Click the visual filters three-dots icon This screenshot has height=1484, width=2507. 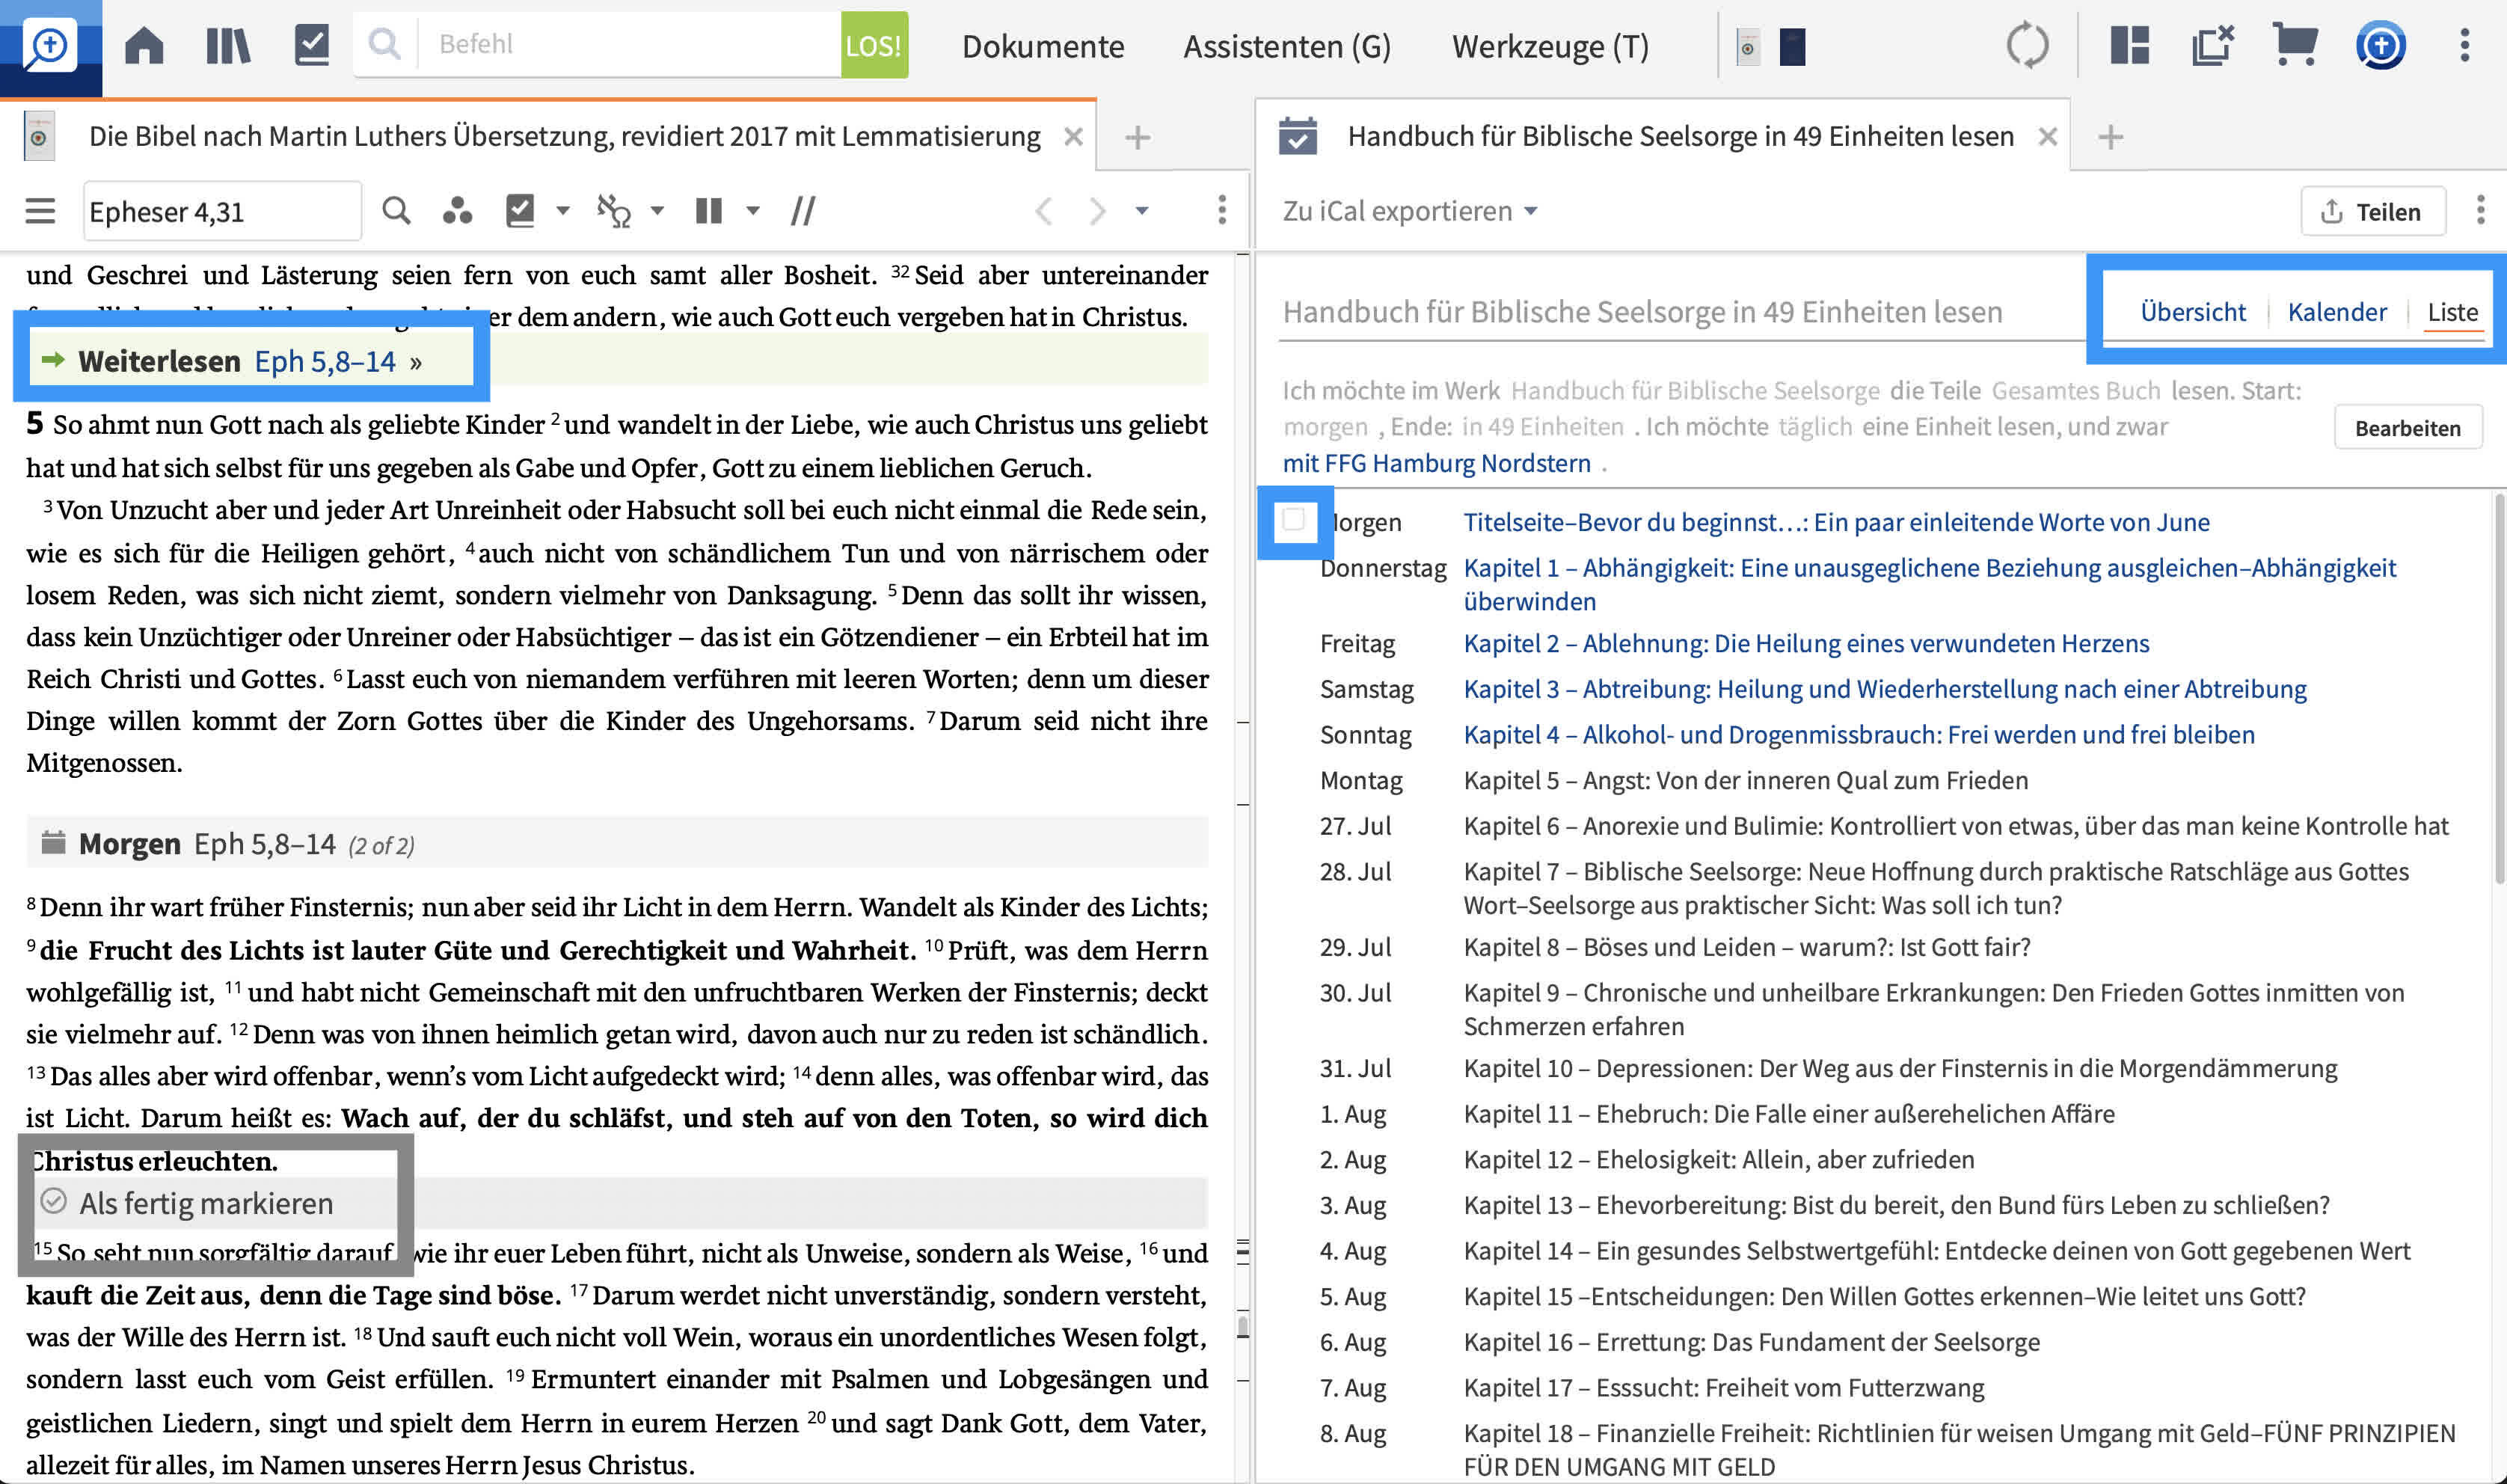tap(457, 211)
